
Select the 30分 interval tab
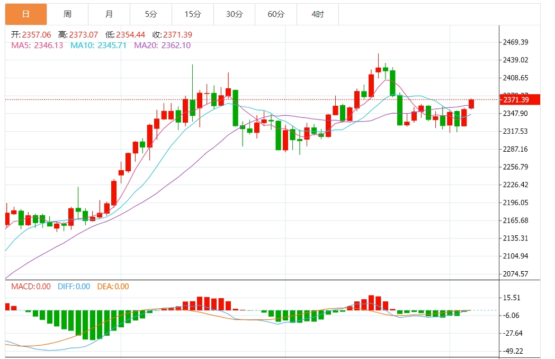235,14
